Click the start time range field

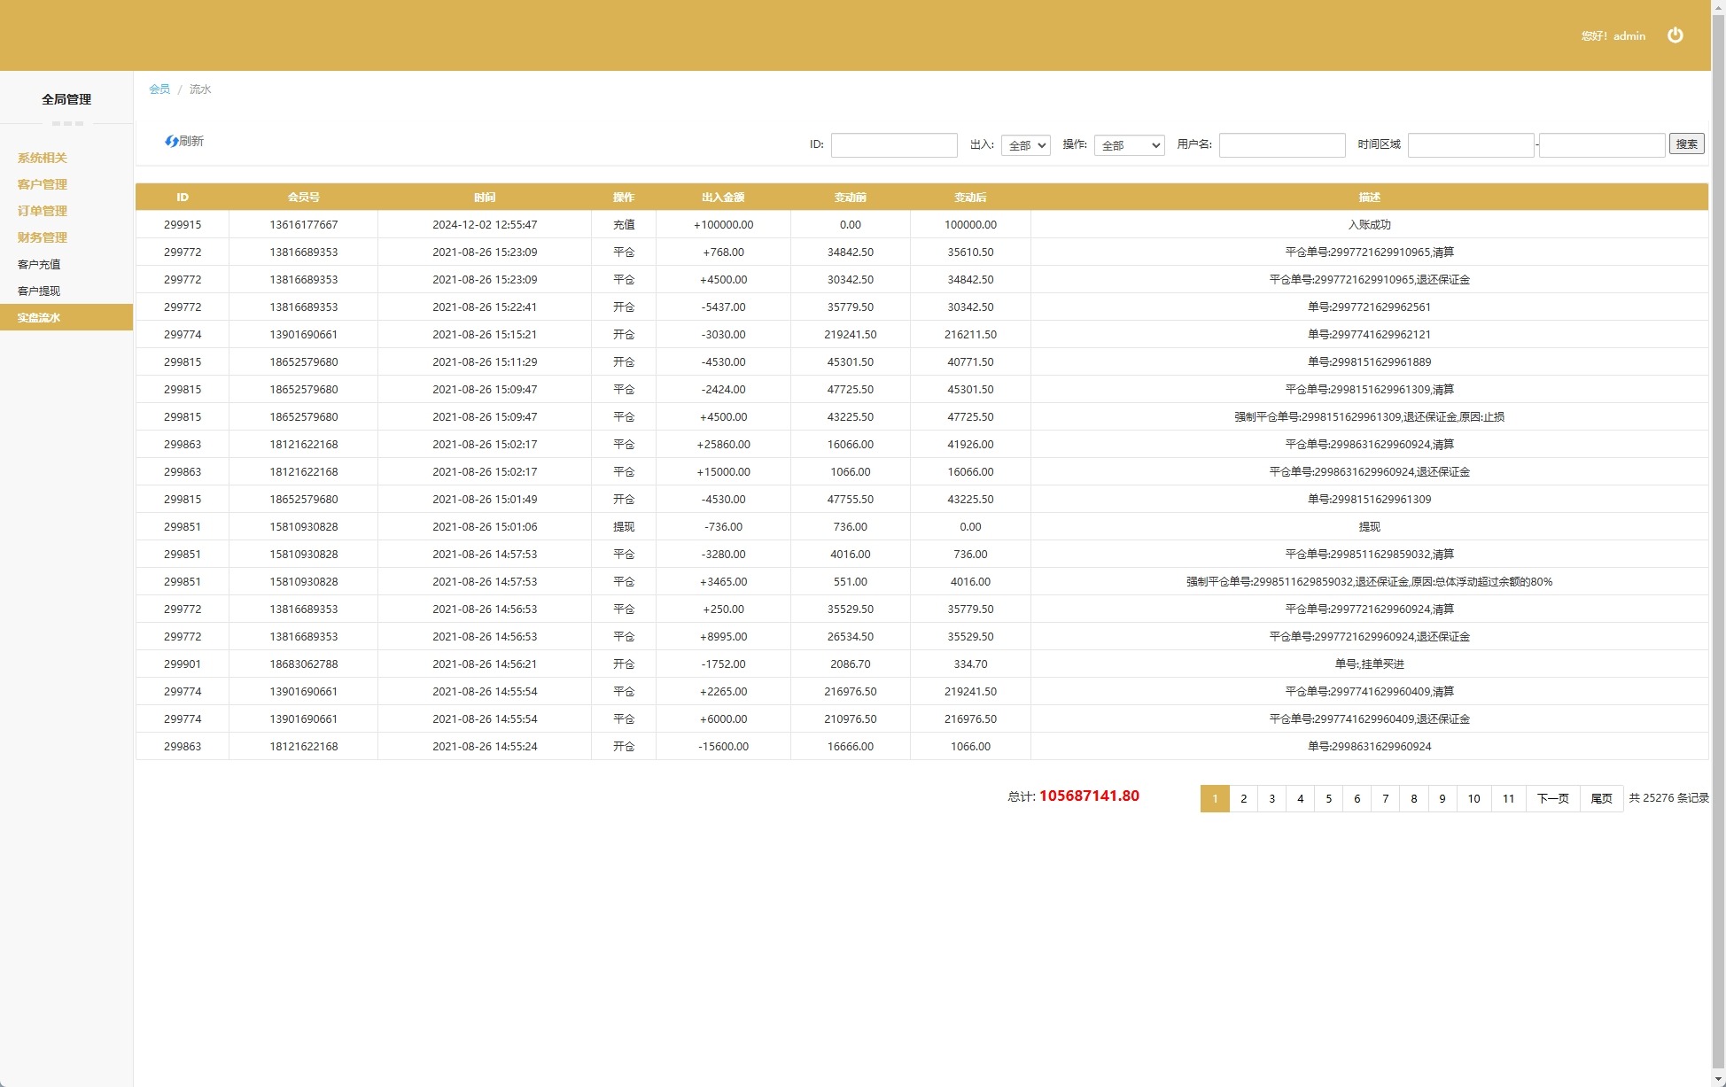[1470, 145]
